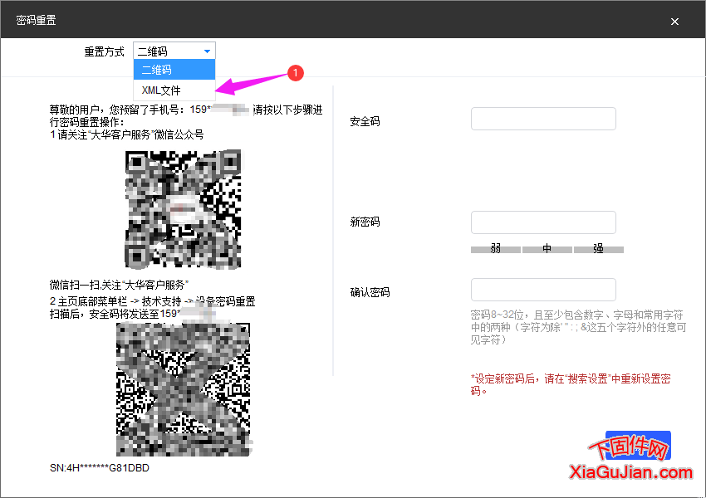The height and width of the screenshot is (498, 706).
Task: Click the 确认密码 label
Action: tap(370, 292)
